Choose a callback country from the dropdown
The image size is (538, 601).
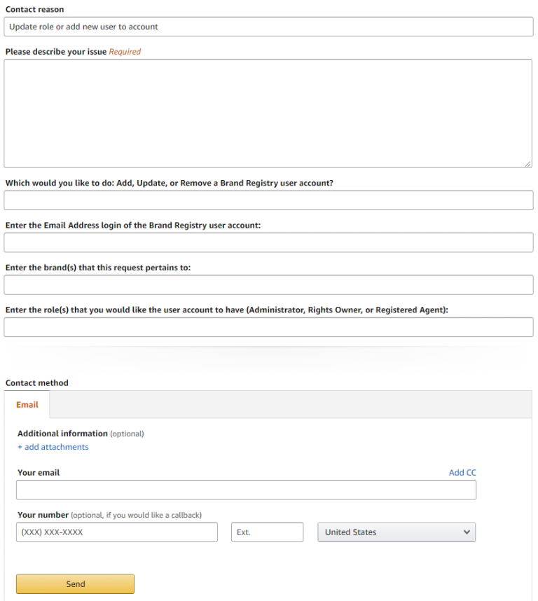click(396, 532)
